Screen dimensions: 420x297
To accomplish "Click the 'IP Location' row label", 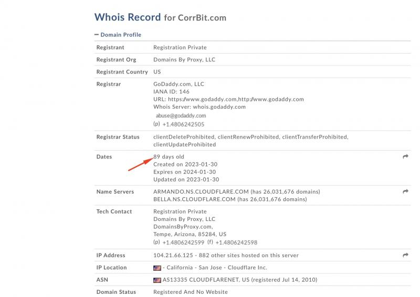I will 111,268.
